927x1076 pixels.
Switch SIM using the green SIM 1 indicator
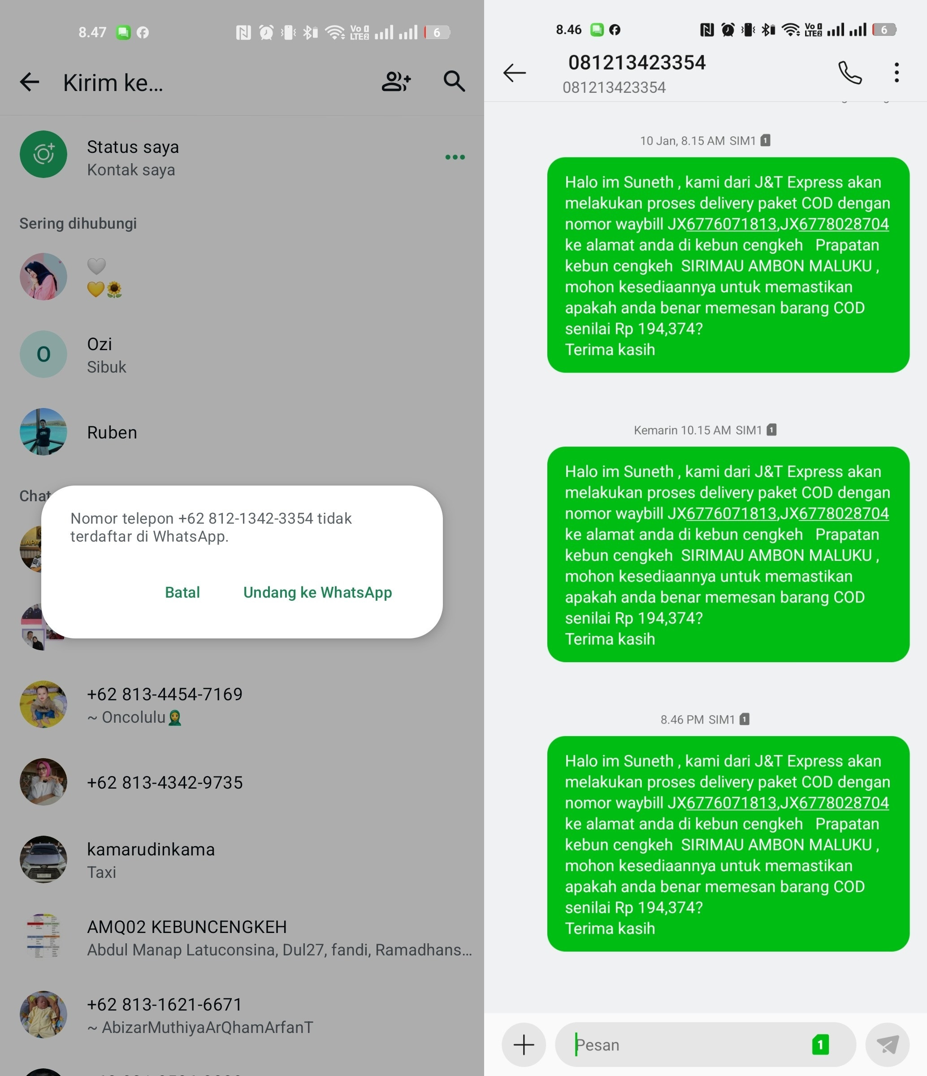tap(820, 1044)
